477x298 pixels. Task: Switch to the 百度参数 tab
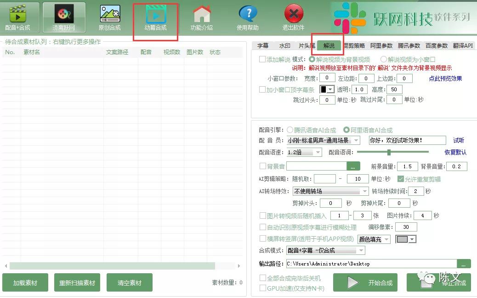point(437,45)
